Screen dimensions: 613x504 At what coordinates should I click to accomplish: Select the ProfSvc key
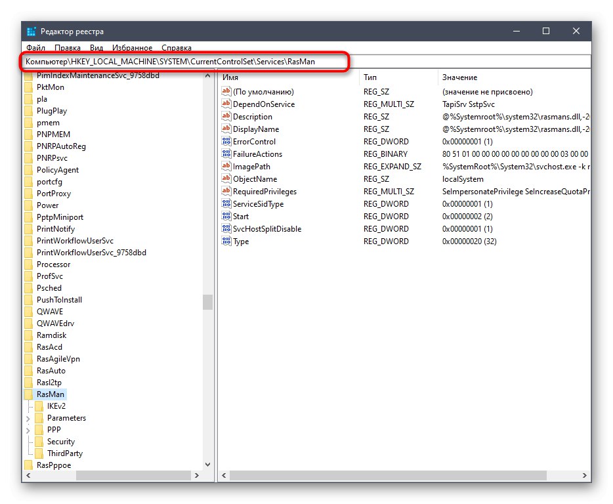click(x=50, y=276)
